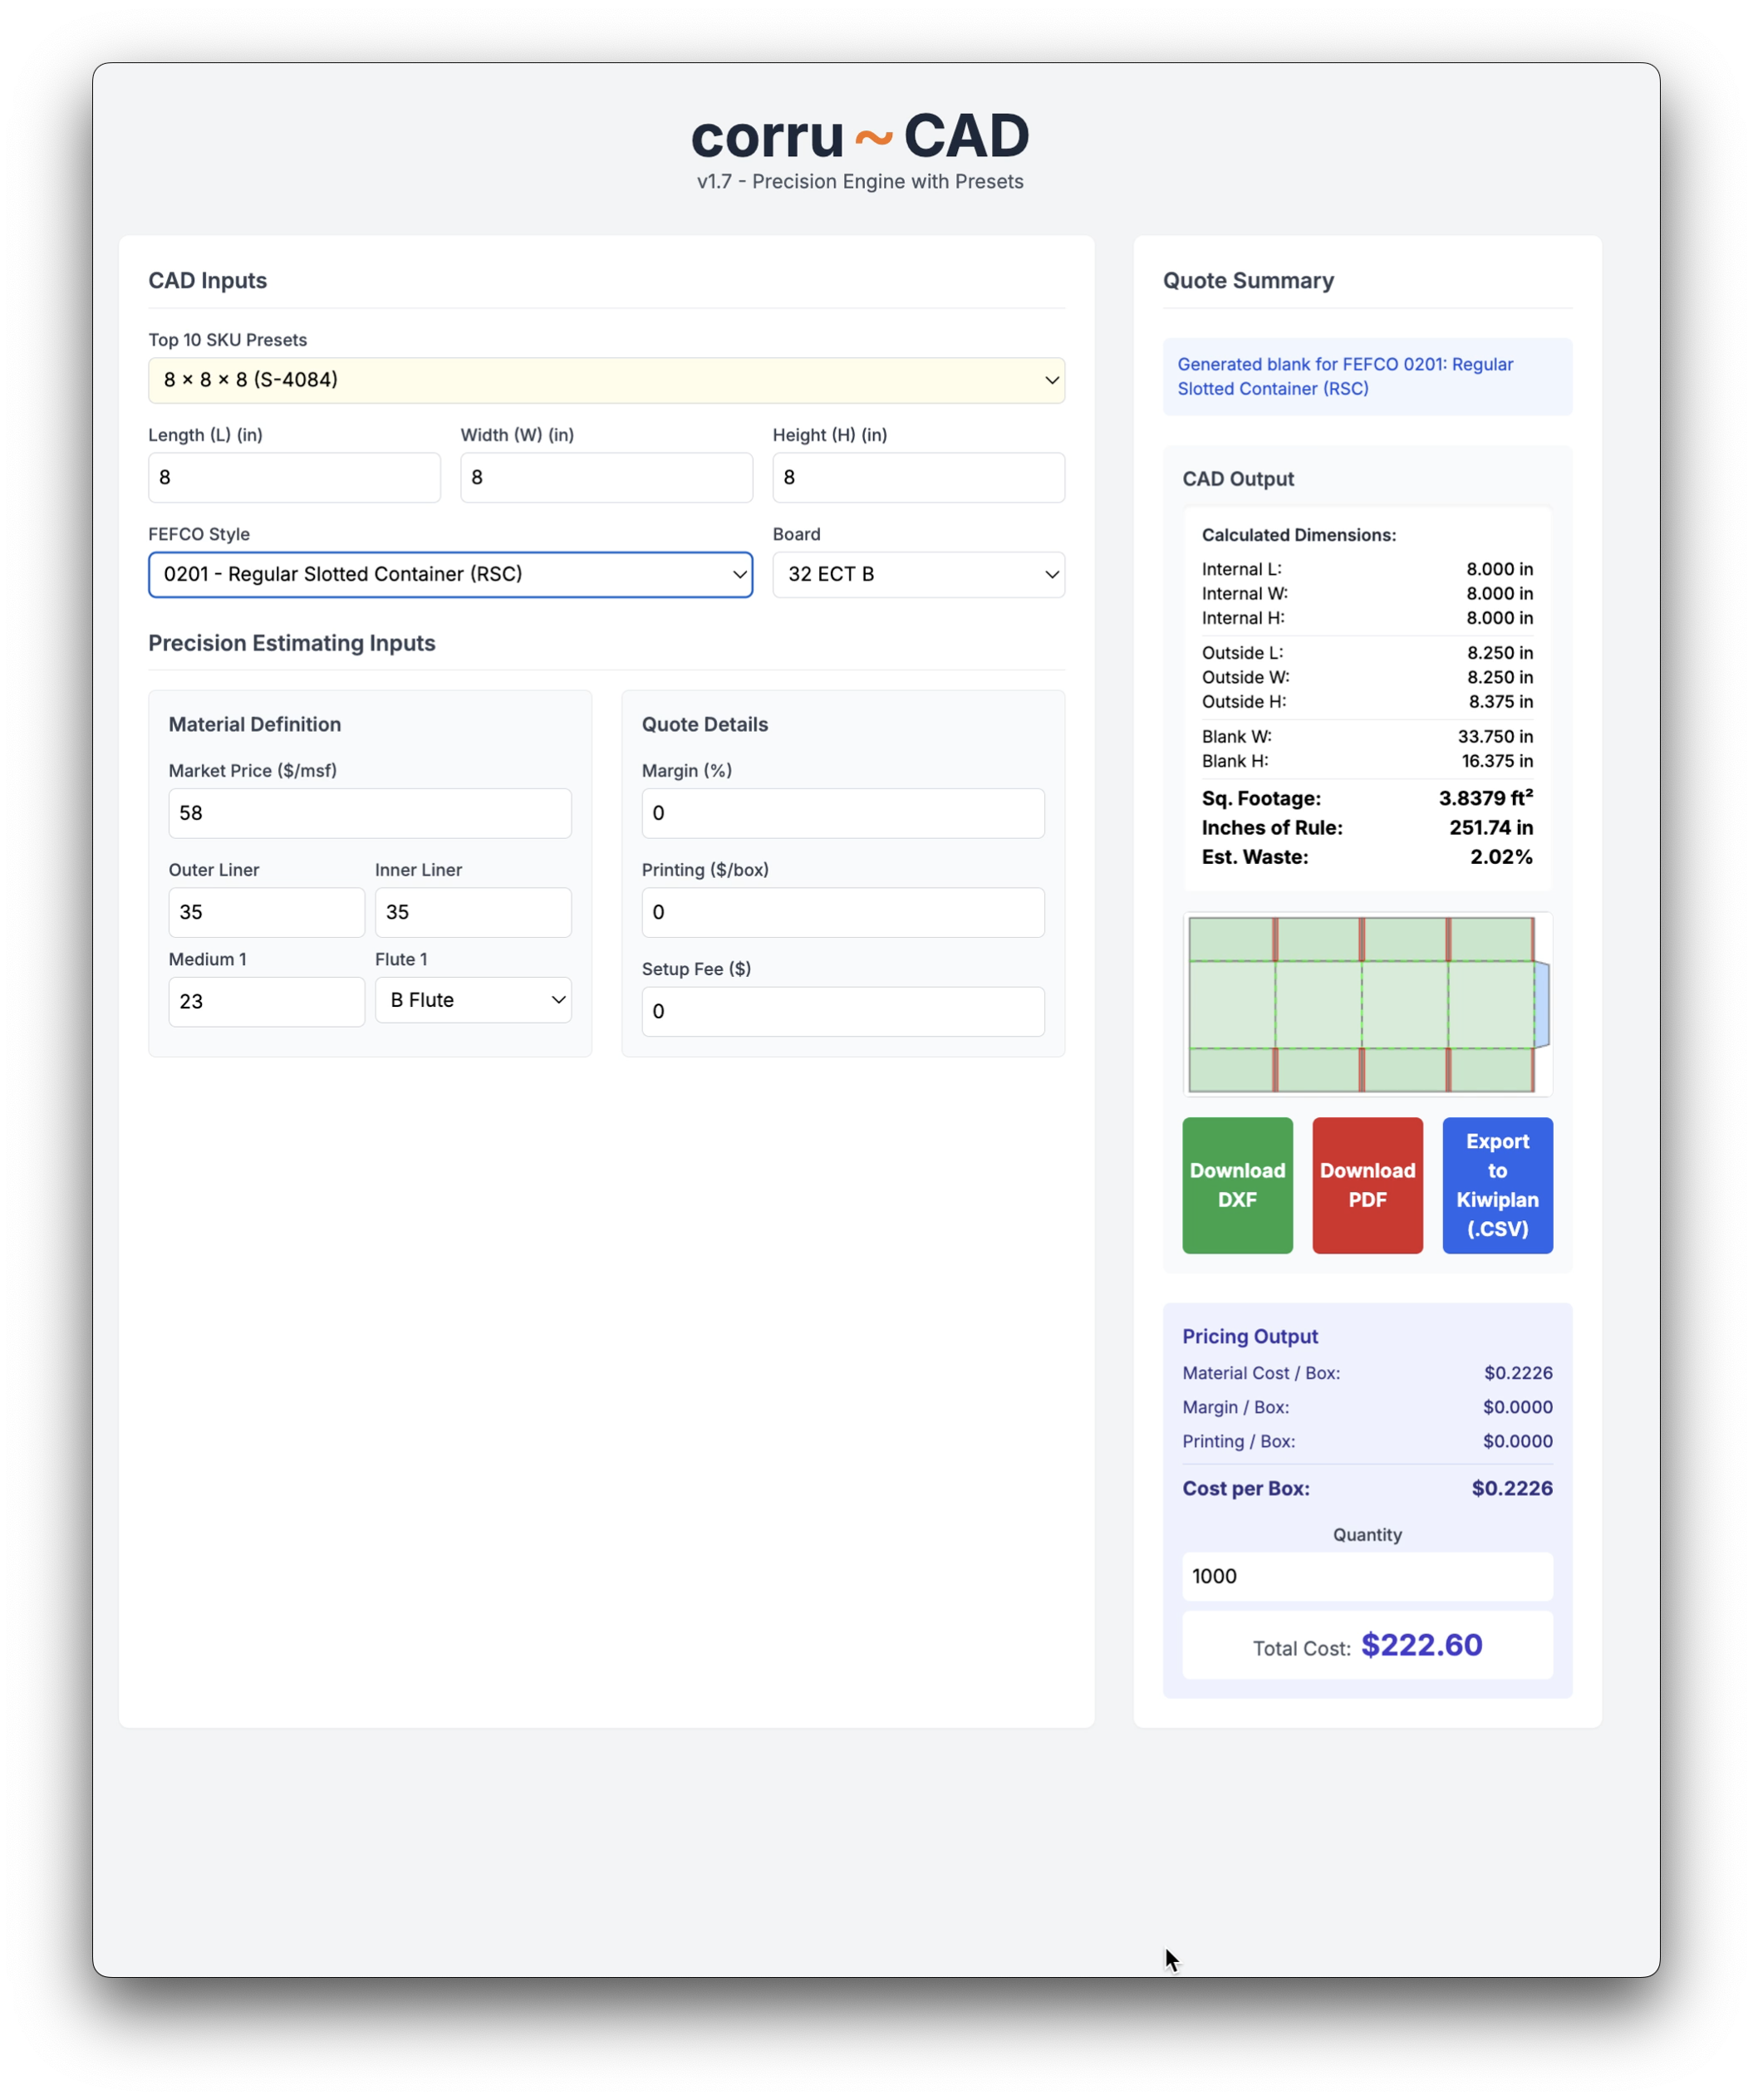Select the Outside H 8.375 in value
The image size is (1753, 2100).
[1500, 702]
